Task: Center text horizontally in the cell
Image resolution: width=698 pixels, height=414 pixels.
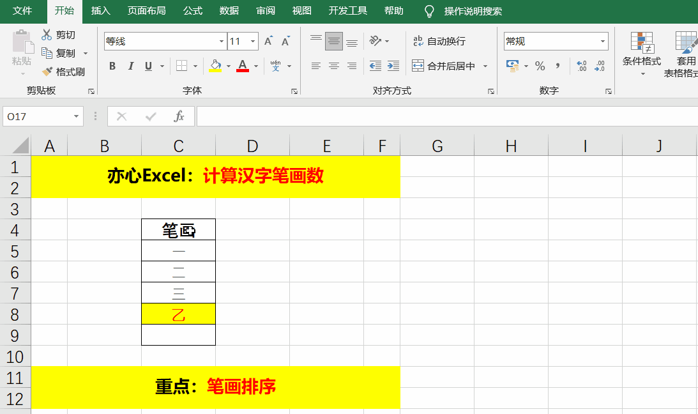Action: click(x=334, y=66)
